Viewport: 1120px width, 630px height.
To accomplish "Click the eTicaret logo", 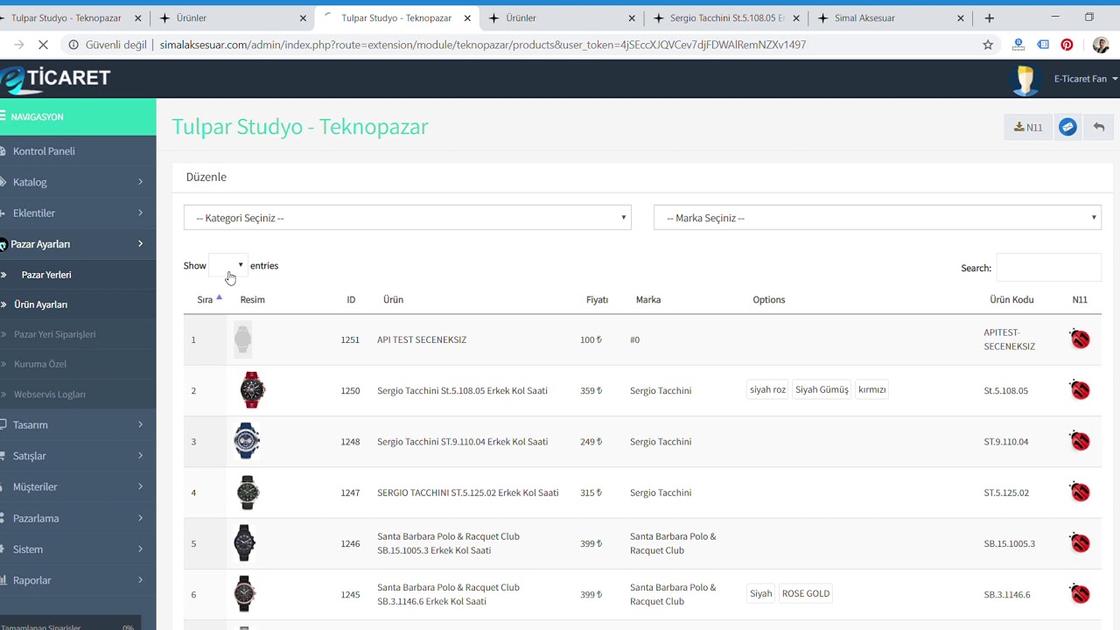I will coord(55,79).
